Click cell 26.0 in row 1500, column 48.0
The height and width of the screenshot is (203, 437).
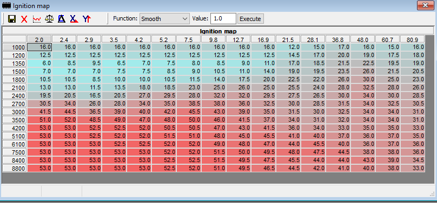click(x=363, y=71)
